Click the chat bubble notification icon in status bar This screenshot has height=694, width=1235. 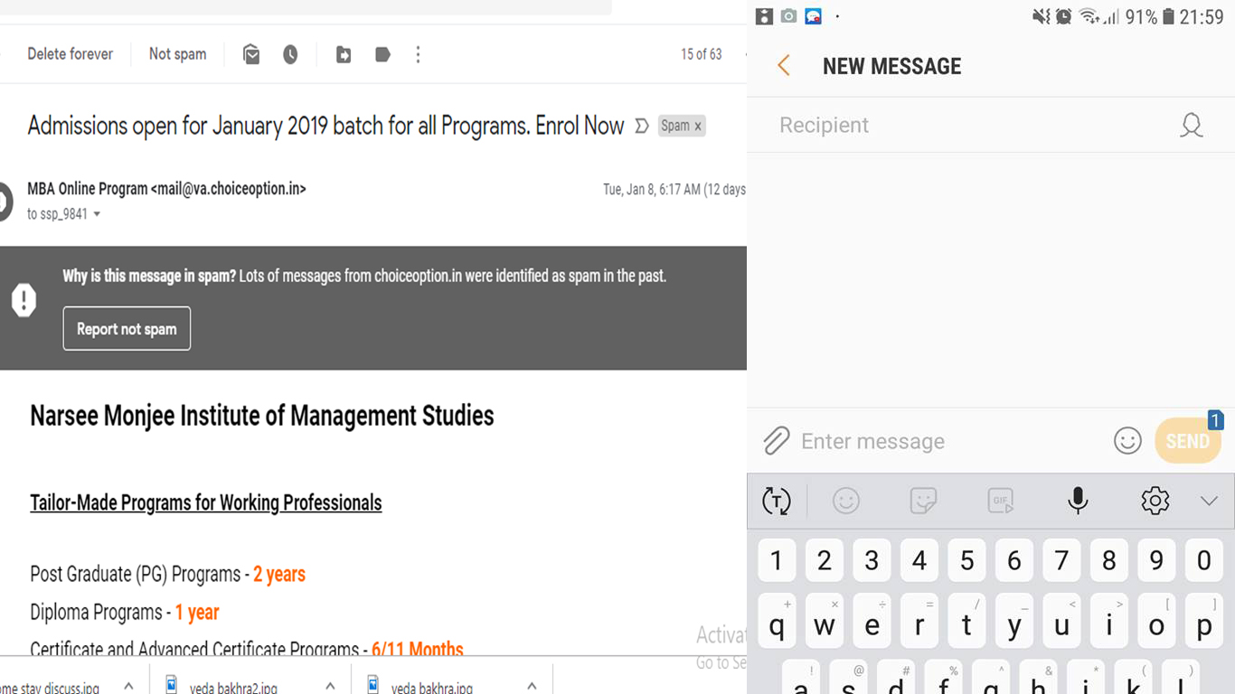(x=814, y=16)
